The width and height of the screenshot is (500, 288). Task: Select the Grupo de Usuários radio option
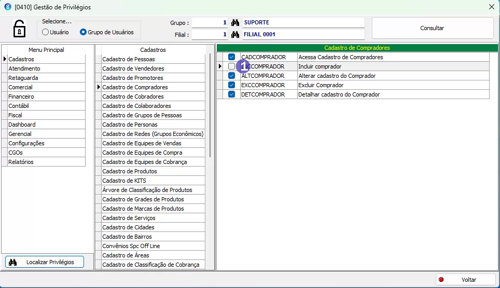(x=83, y=32)
